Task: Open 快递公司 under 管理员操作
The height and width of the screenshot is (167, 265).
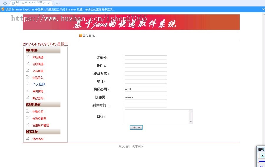Action: [38, 112]
